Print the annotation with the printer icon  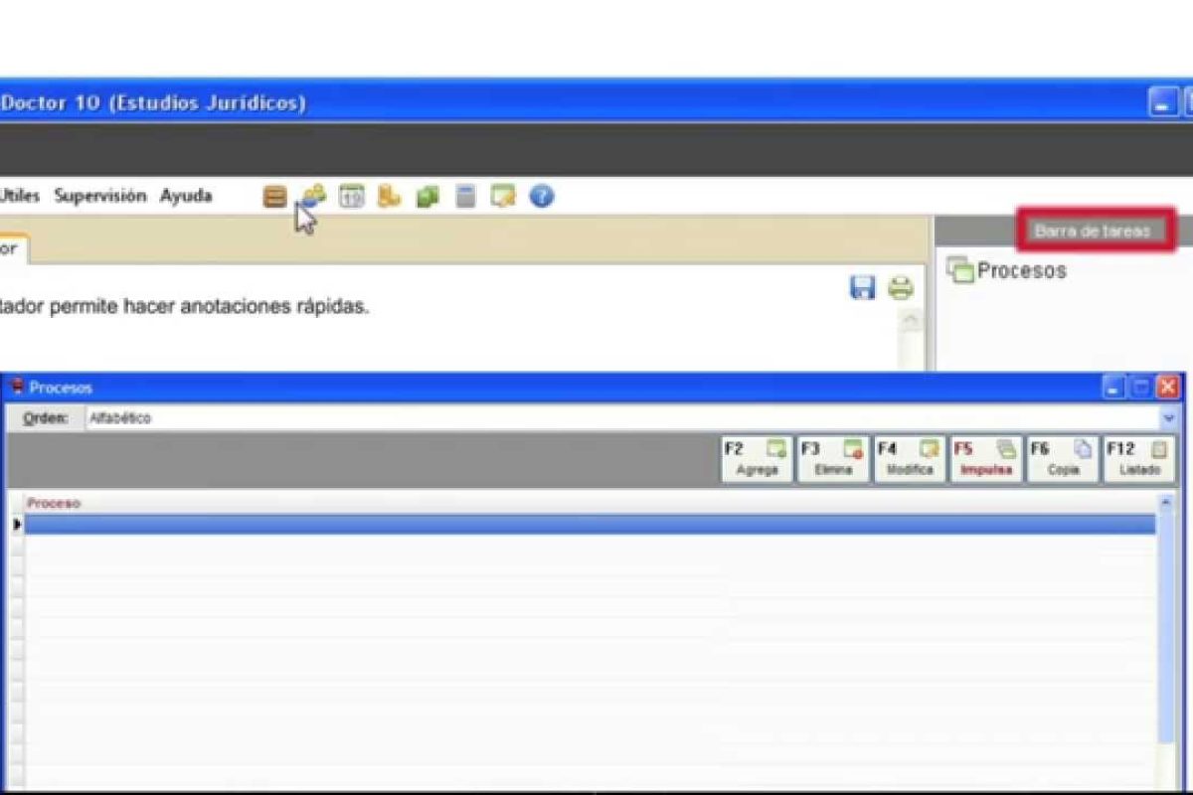tap(901, 288)
